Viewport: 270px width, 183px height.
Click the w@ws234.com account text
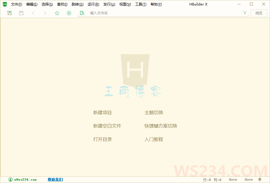25,180
